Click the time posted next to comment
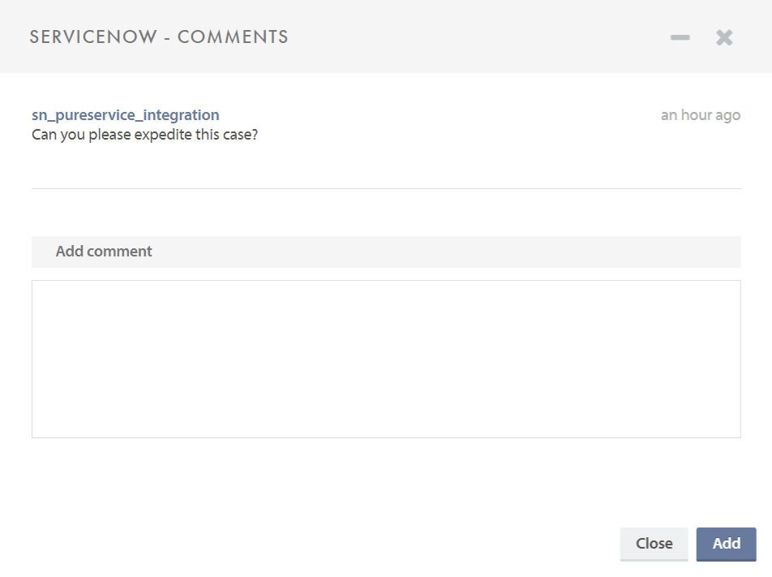Image resolution: width=772 pixels, height=577 pixels. click(700, 115)
